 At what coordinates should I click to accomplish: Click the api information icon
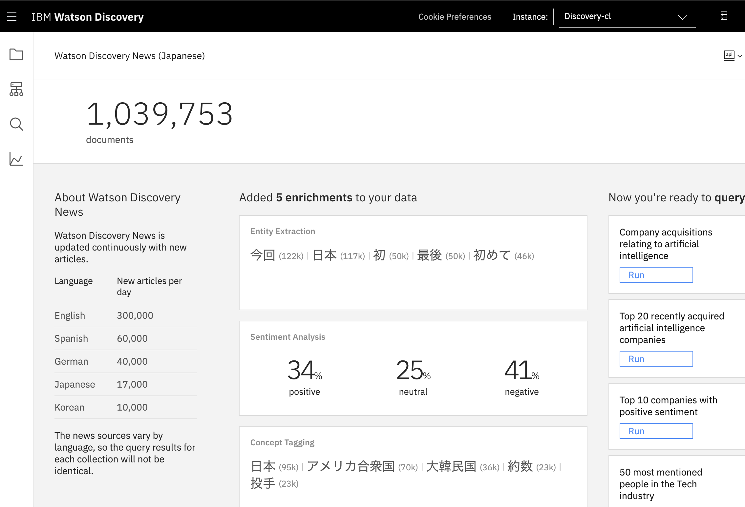(x=729, y=55)
